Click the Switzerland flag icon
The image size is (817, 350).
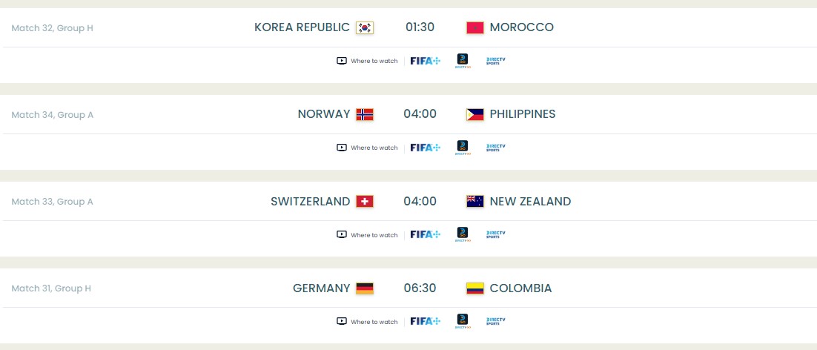pyautogui.click(x=365, y=201)
